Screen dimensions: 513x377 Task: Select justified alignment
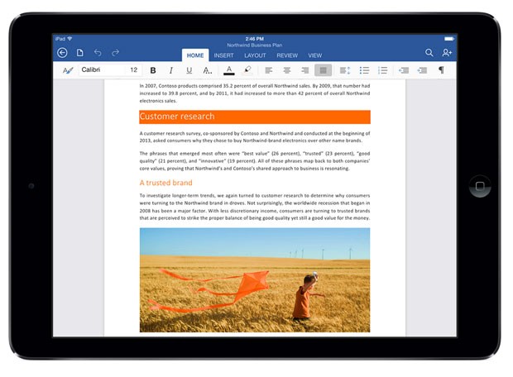[323, 70]
